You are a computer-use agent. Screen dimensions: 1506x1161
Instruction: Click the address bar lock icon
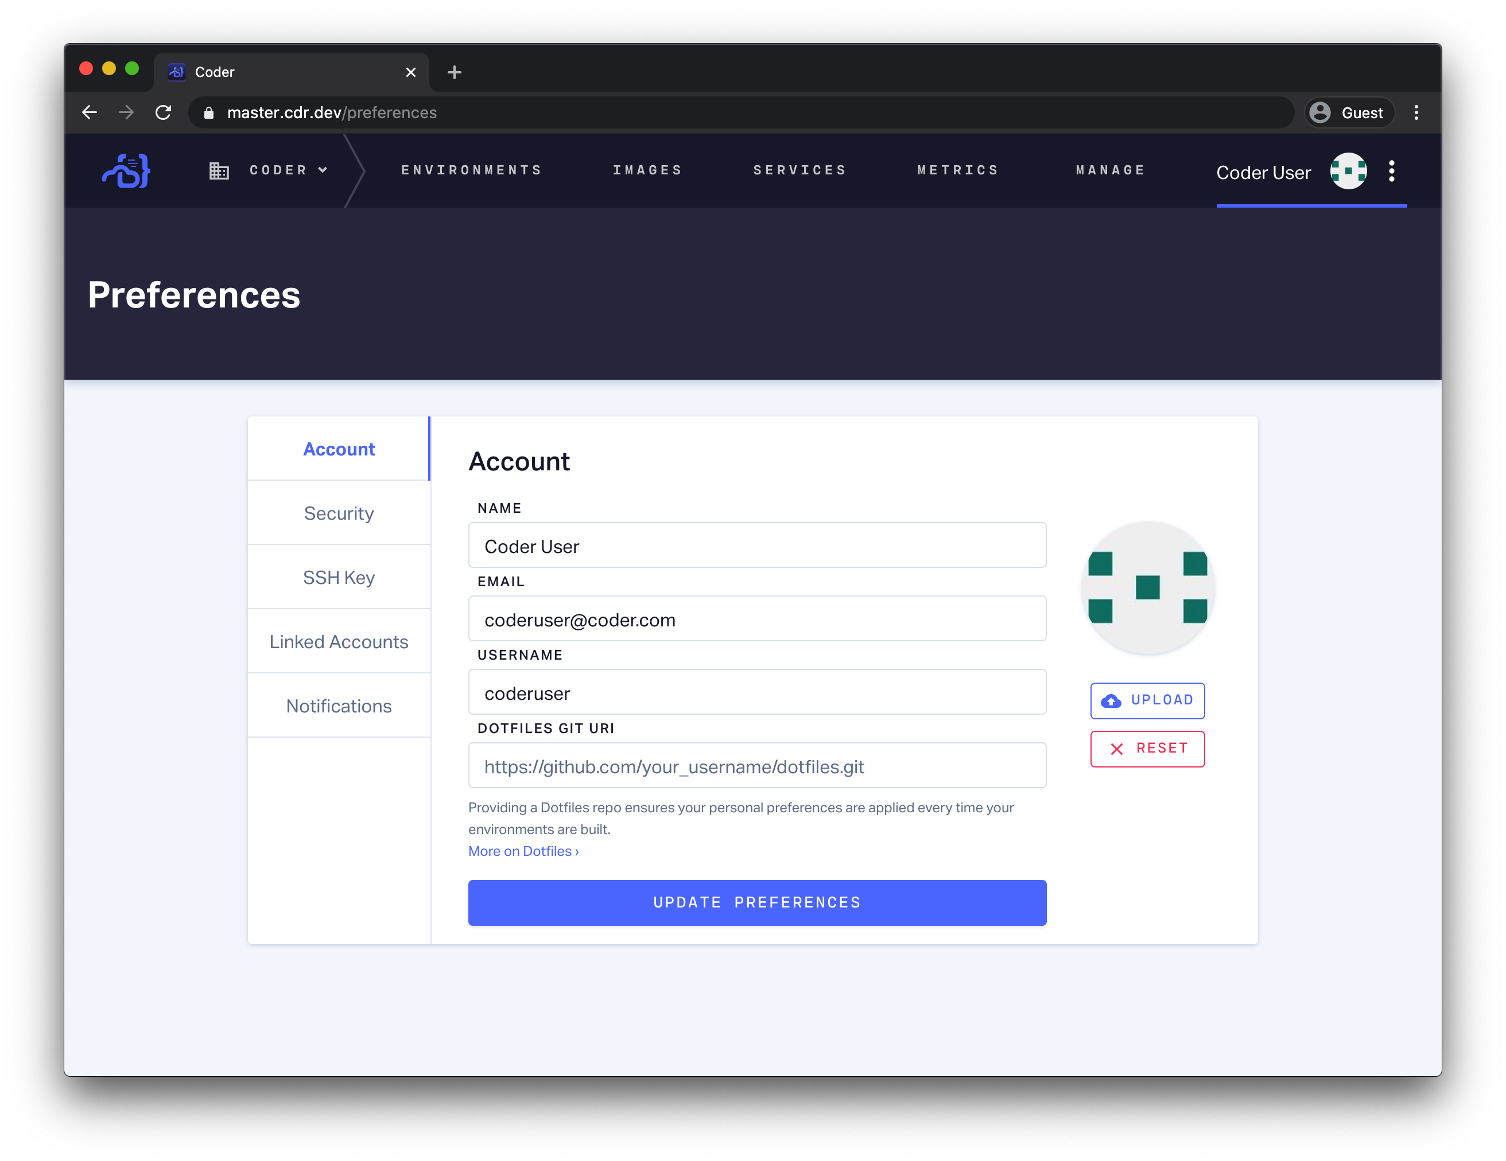tap(209, 113)
